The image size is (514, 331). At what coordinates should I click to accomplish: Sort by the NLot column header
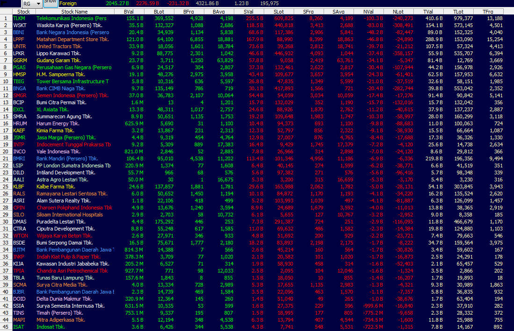point(398,12)
